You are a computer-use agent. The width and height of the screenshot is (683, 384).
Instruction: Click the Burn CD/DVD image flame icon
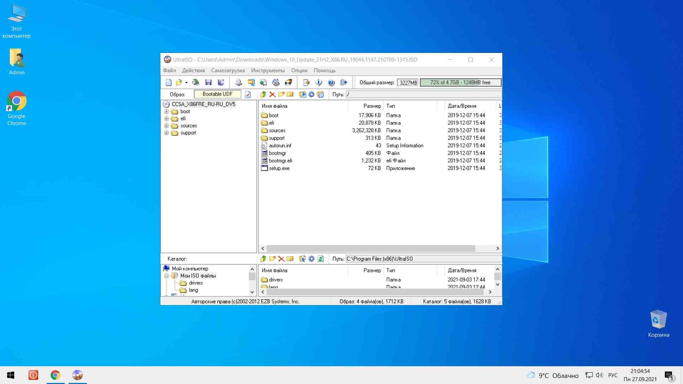(x=288, y=82)
